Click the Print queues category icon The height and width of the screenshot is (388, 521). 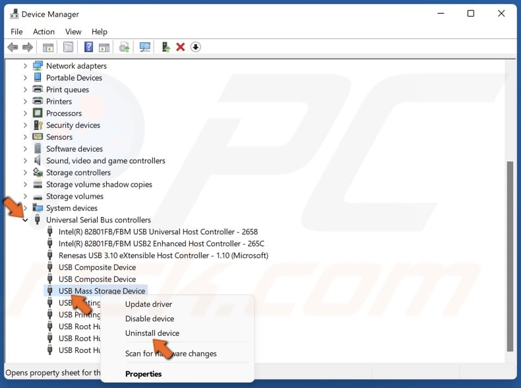38,89
